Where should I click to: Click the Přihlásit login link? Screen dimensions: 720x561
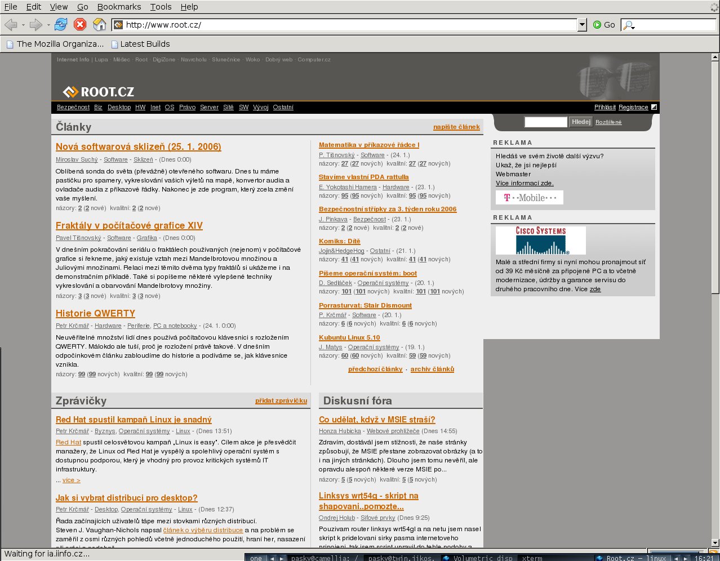point(605,107)
